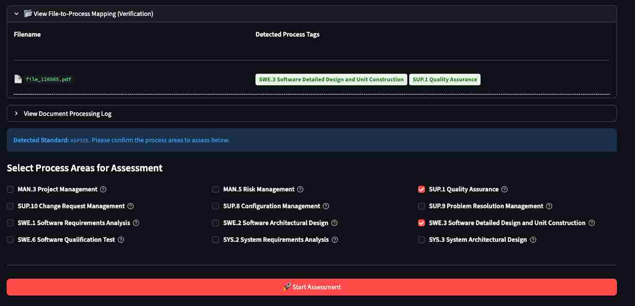Click help icon beside MAN.5 Risk Management

coord(300,190)
